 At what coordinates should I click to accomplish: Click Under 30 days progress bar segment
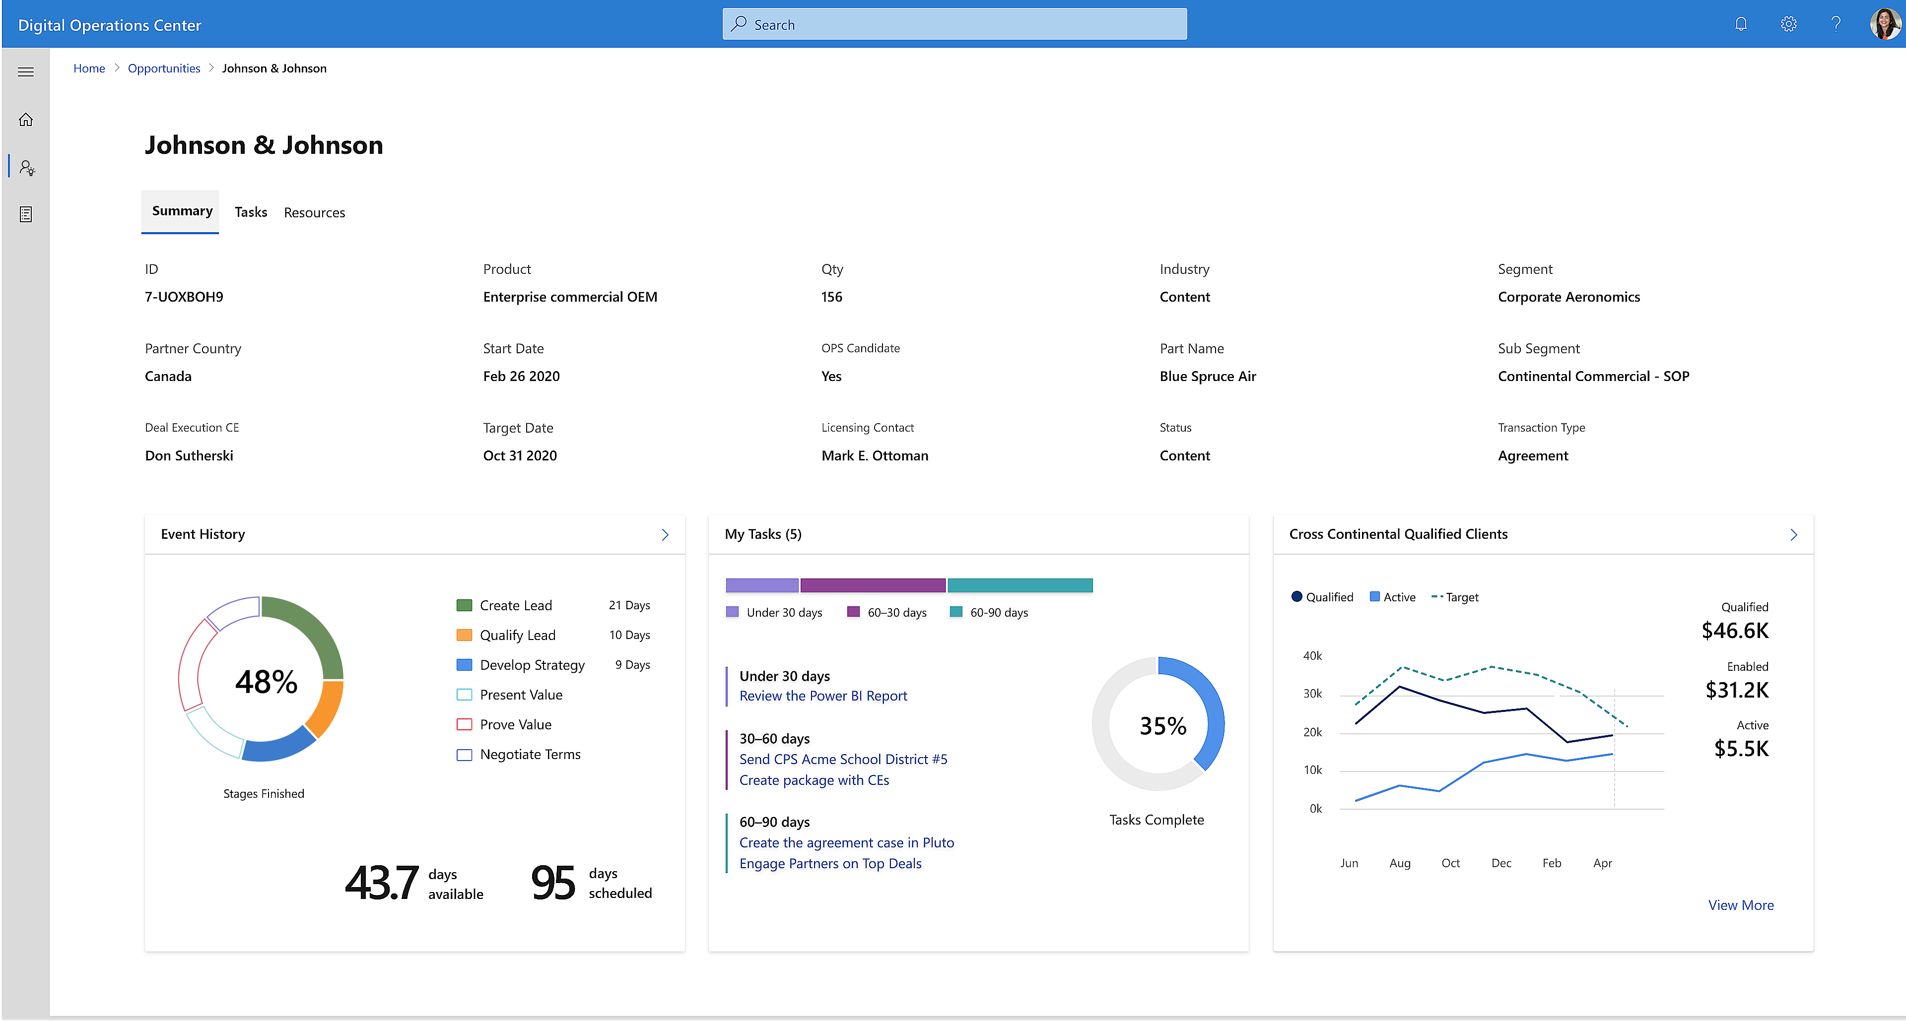pos(762,585)
